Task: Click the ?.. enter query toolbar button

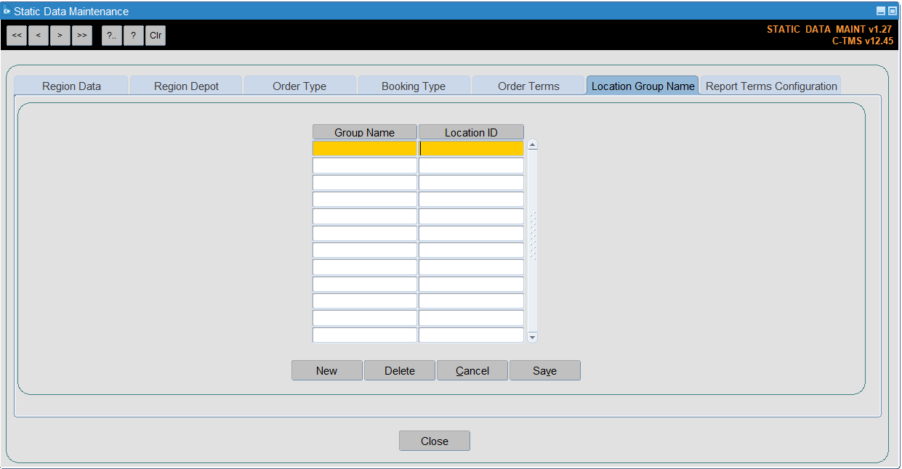Action: pos(112,36)
